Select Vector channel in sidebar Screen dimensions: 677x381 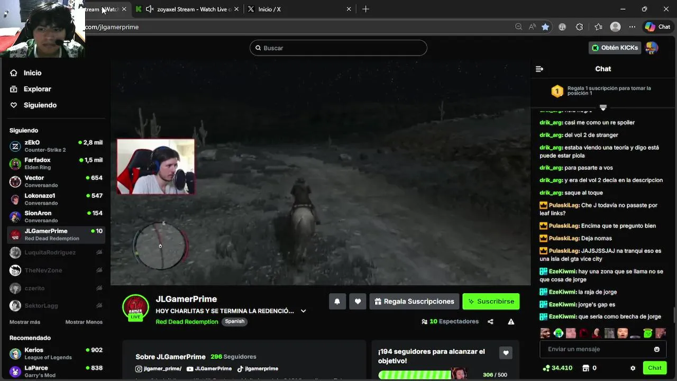coord(56,182)
